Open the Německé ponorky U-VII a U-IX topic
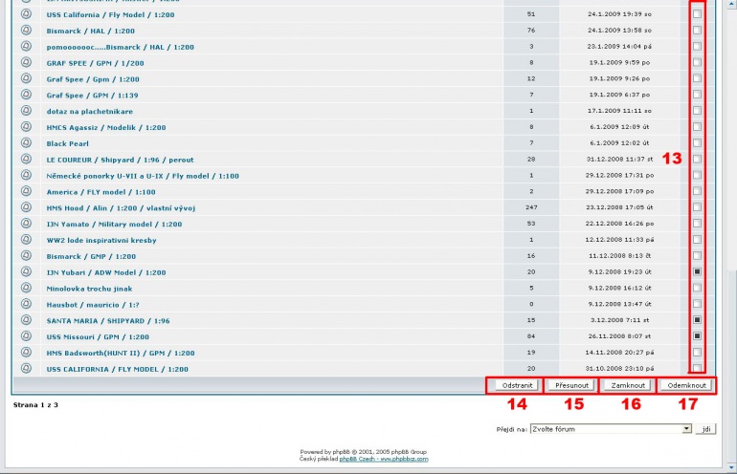The image size is (737, 474). tap(143, 176)
